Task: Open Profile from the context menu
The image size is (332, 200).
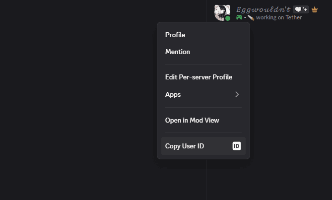Action: click(203, 35)
